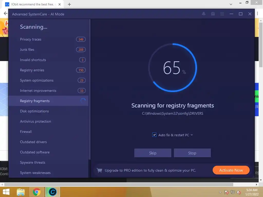Select Privacy traces in scan list
This screenshot has width=263, height=197.
(48, 39)
